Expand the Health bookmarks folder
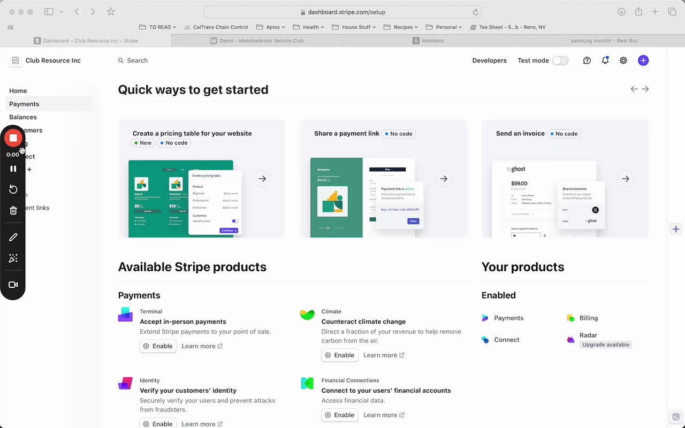Viewport: 685px width, 428px height. point(309,27)
